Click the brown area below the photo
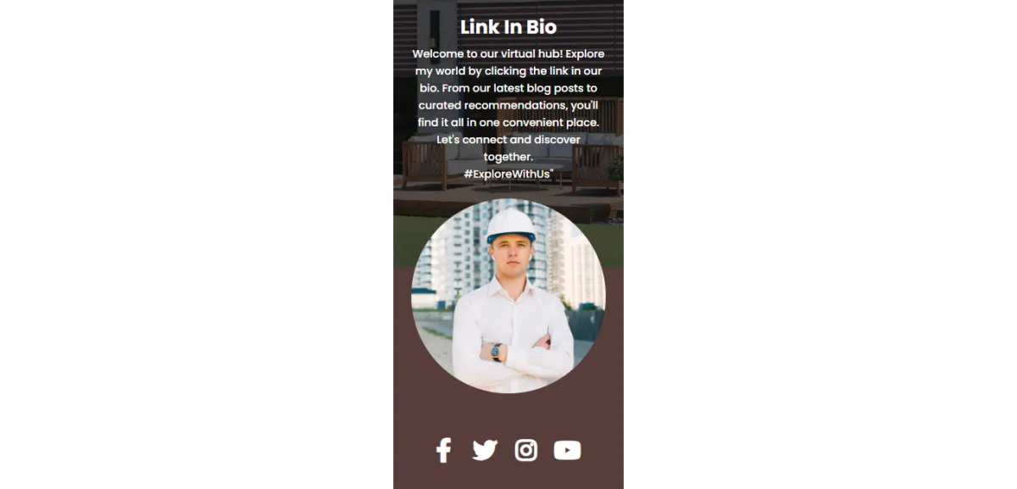The image size is (1017, 489). pos(508,415)
